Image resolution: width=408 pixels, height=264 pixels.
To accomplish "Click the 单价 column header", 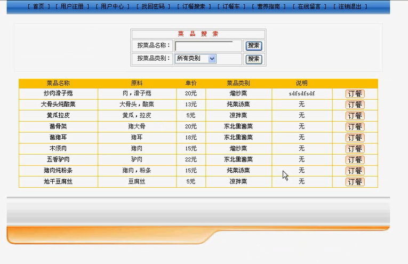I will pyautogui.click(x=191, y=83).
